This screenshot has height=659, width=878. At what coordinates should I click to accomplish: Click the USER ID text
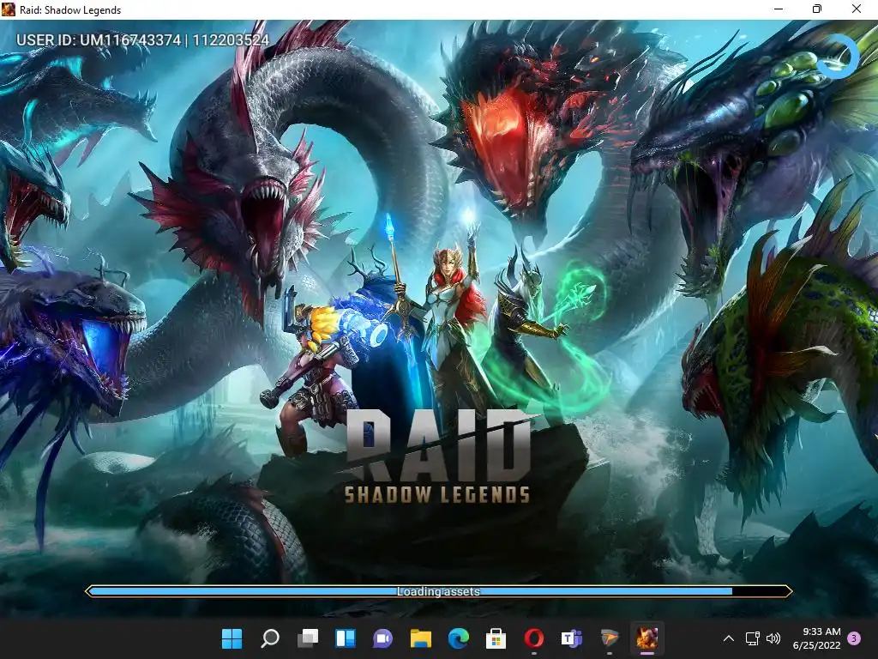click(143, 39)
